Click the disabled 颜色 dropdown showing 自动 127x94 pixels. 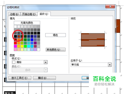tap(29, 70)
